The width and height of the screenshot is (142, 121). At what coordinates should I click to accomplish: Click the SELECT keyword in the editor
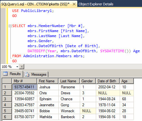point(19,26)
